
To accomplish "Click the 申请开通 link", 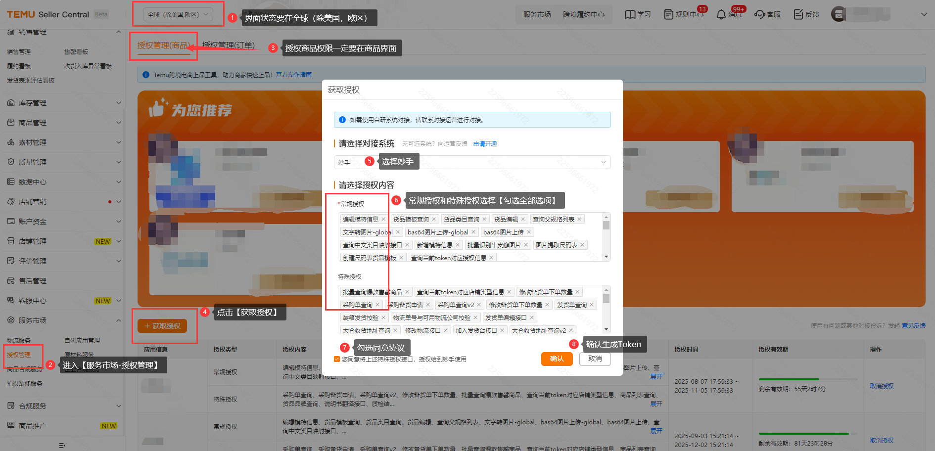I will coord(485,144).
